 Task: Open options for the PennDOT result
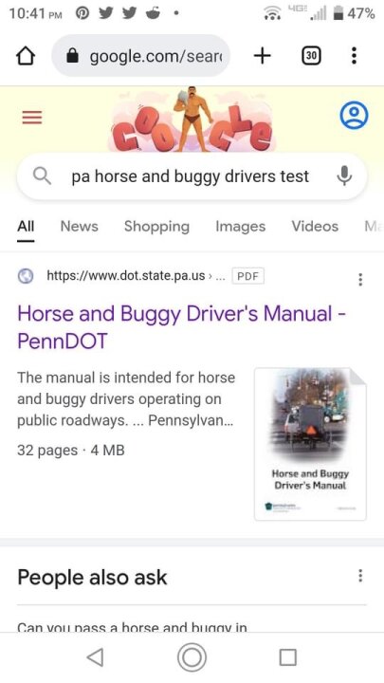[360, 279]
